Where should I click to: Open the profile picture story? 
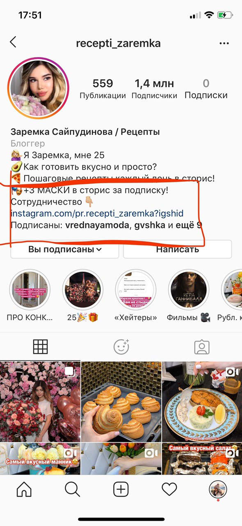click(39, 88)
